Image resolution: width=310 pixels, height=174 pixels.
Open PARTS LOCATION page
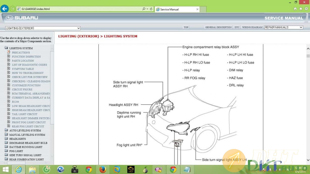pos(23,61)
